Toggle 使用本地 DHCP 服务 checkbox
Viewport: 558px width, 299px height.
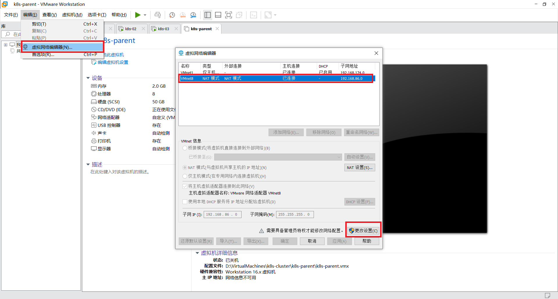[185, 202]
